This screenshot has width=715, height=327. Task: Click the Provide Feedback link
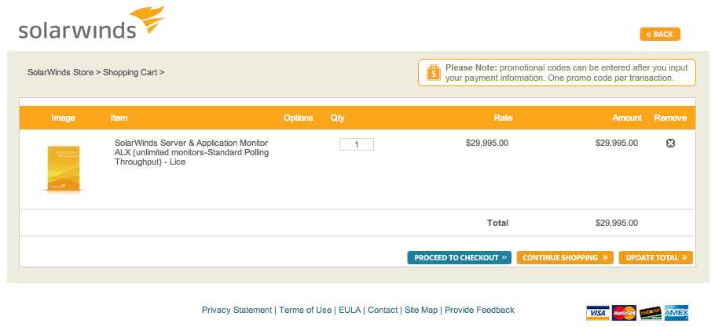479,310
